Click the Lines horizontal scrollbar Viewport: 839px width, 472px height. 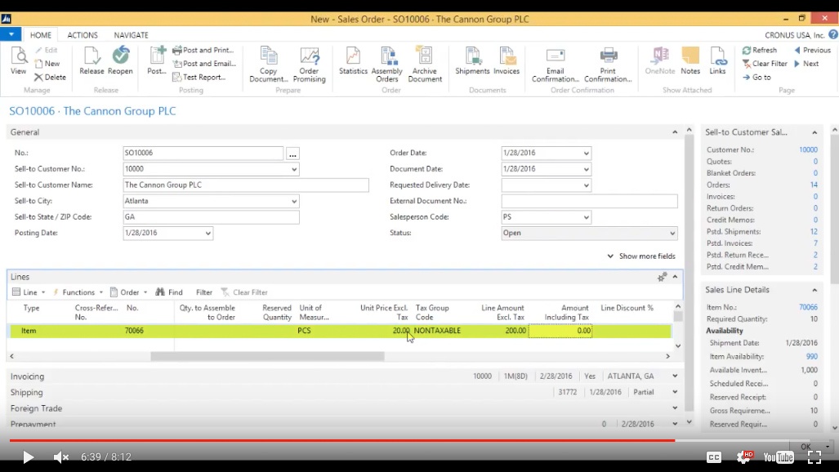pos(267,356)
